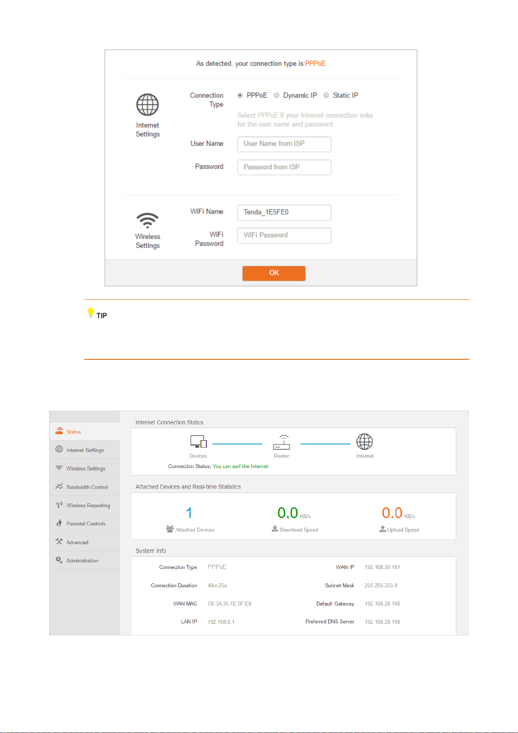Click the Internet Settings globe icon in wizard
The height and width of the screenshot is (733, 518).
[x=148, y=105]
